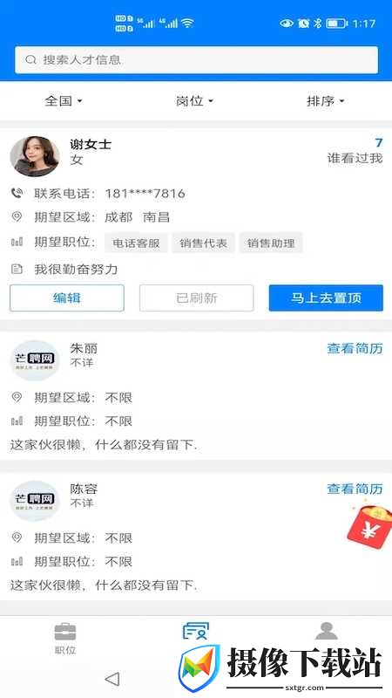View 朱丽's resume via 查看简历
Viewport: 392px width, 698px height.
(355, 348)
